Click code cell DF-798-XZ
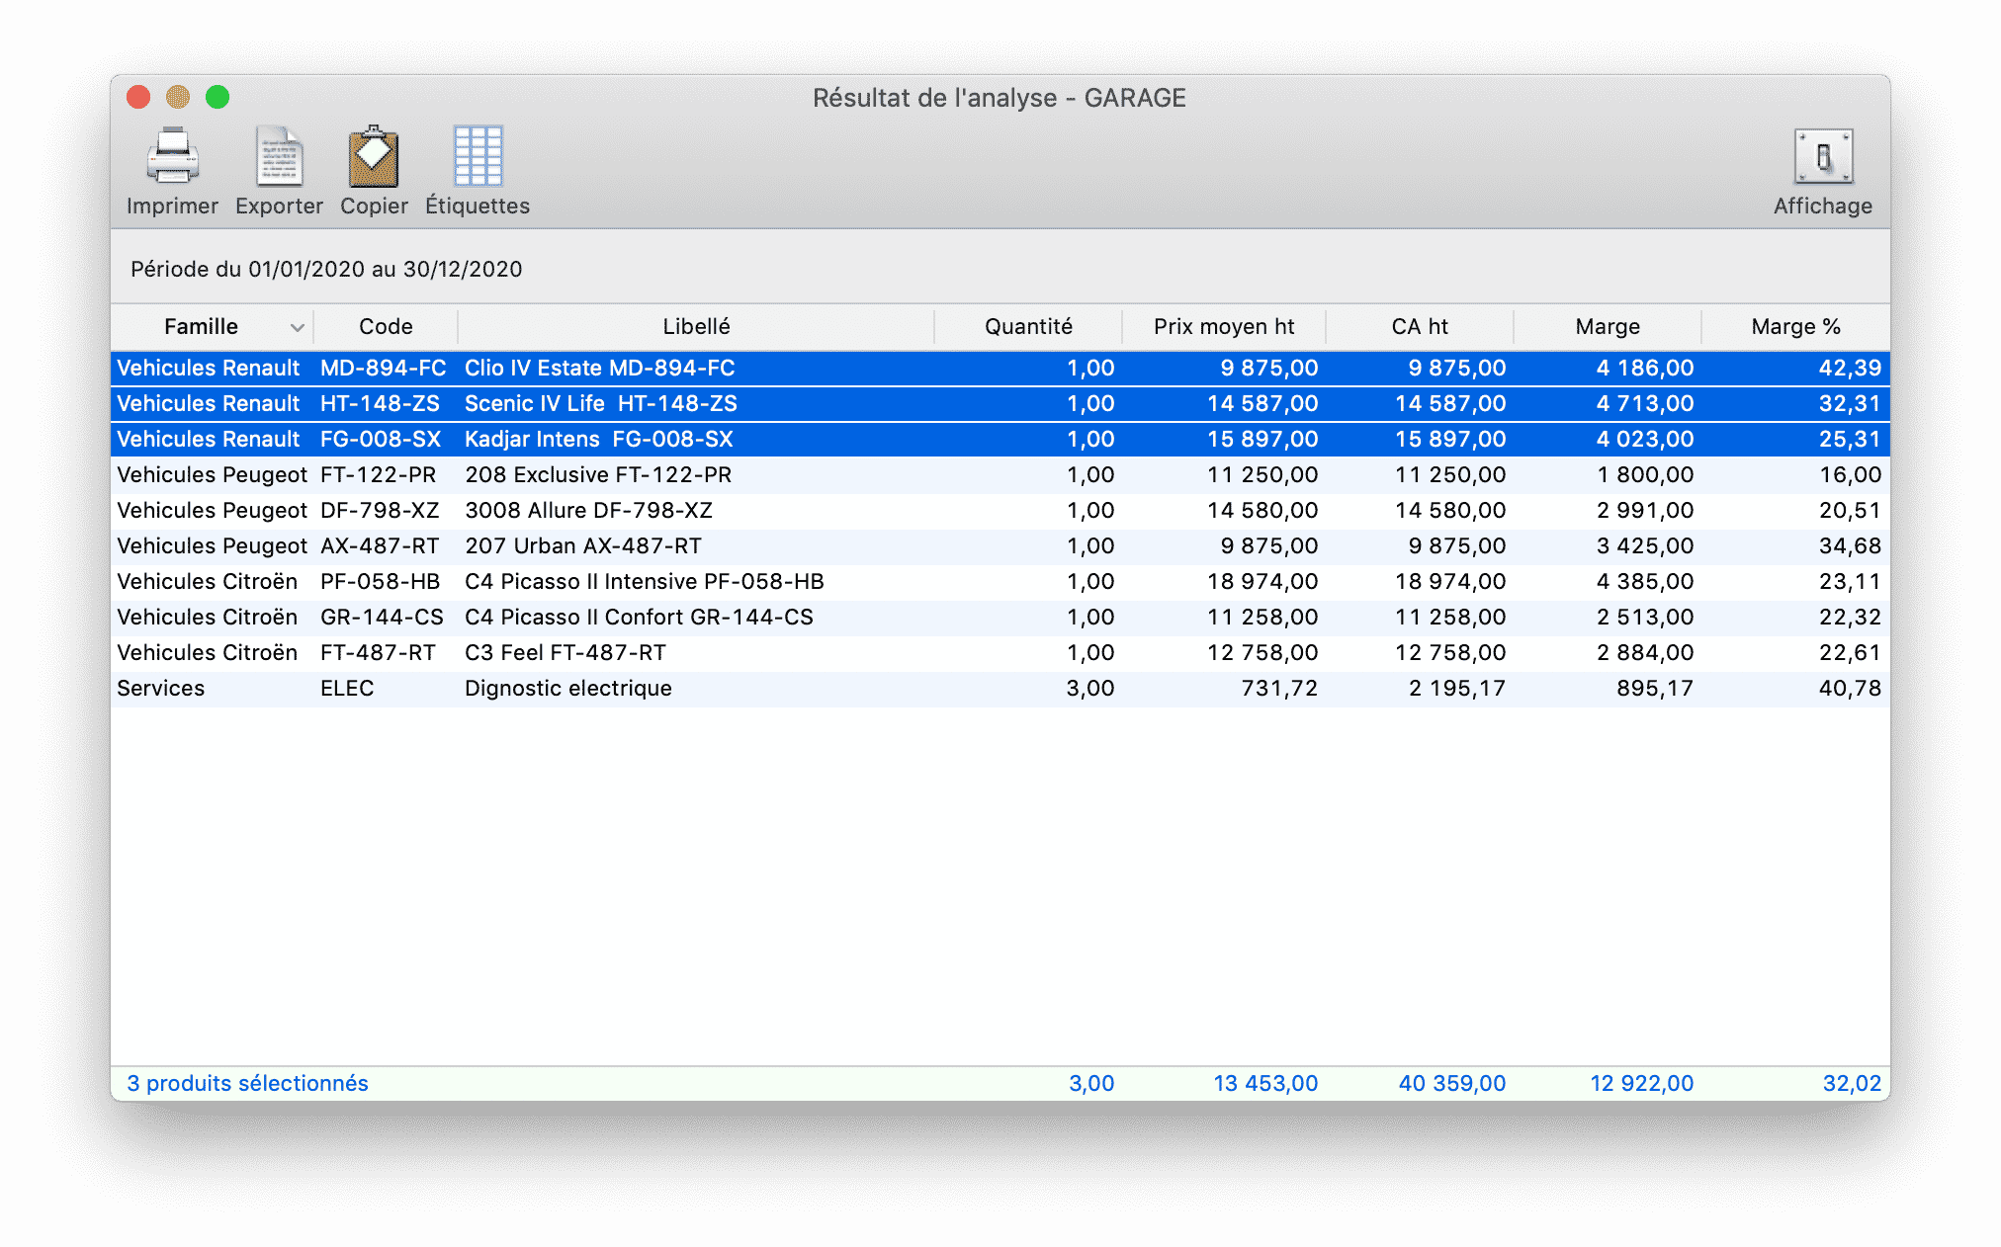Viewport: 2001px width, 1247px height. tap(380, 510)
